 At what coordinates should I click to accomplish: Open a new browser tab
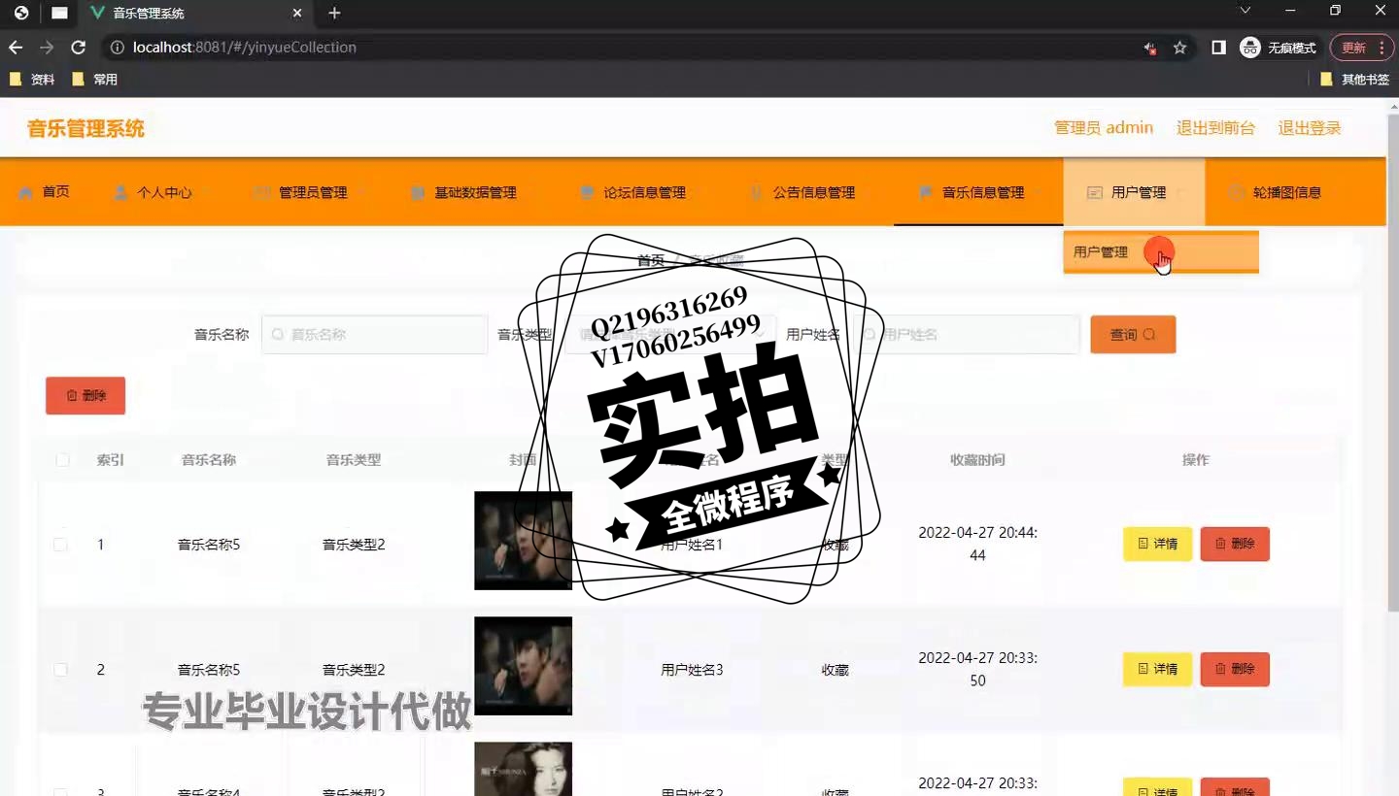tap(334, 14)
